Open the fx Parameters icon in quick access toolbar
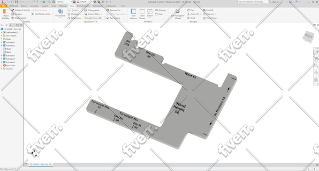This screenshot has width=319, height=171. click(x=103, y=2)
